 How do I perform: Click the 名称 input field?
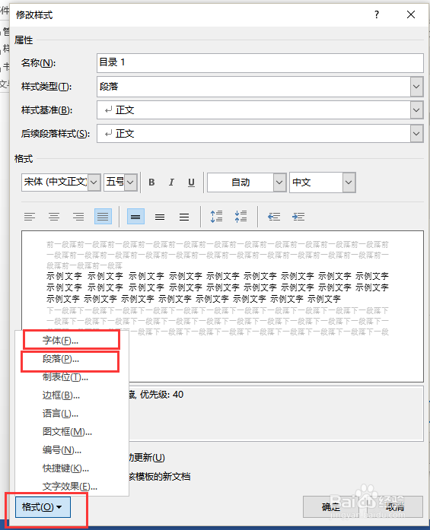pos(260,63)
